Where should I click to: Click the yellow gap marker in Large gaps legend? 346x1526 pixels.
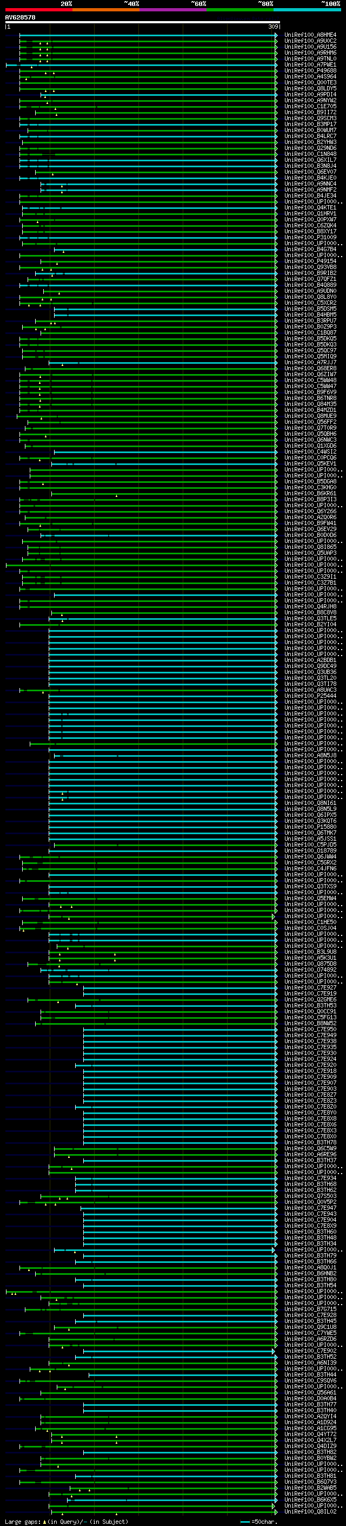pyautogui.click(x=45, y=1521)
